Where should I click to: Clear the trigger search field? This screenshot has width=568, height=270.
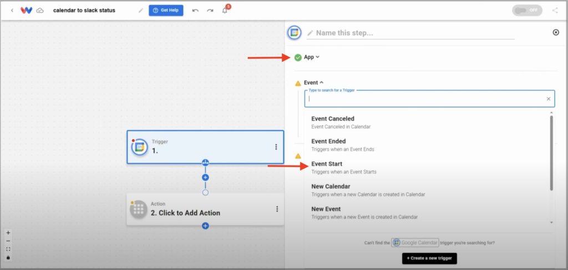pyautogui.click(x=549, y=99)
